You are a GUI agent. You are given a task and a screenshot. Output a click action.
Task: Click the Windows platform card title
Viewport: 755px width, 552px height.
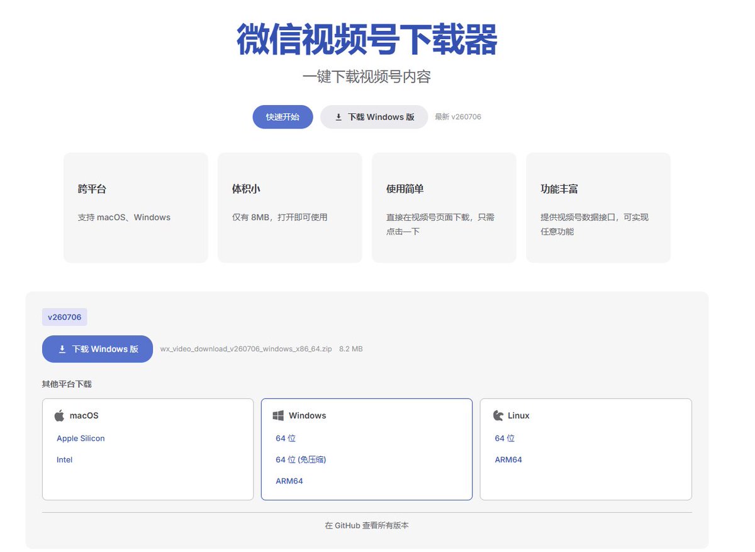[x=308, y=415]
